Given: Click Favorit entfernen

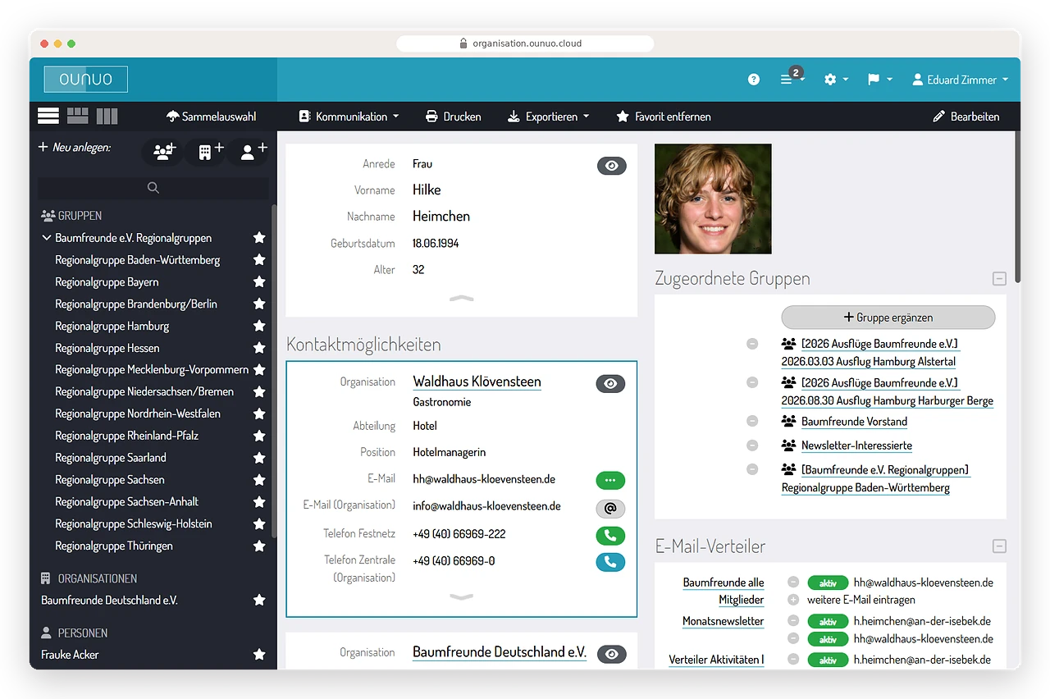Looking at the screenshot, I should (x=664, y=116).
